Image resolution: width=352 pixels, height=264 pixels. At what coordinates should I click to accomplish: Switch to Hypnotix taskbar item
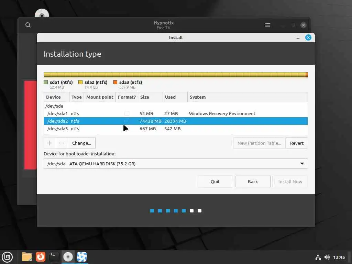[82, 257]
